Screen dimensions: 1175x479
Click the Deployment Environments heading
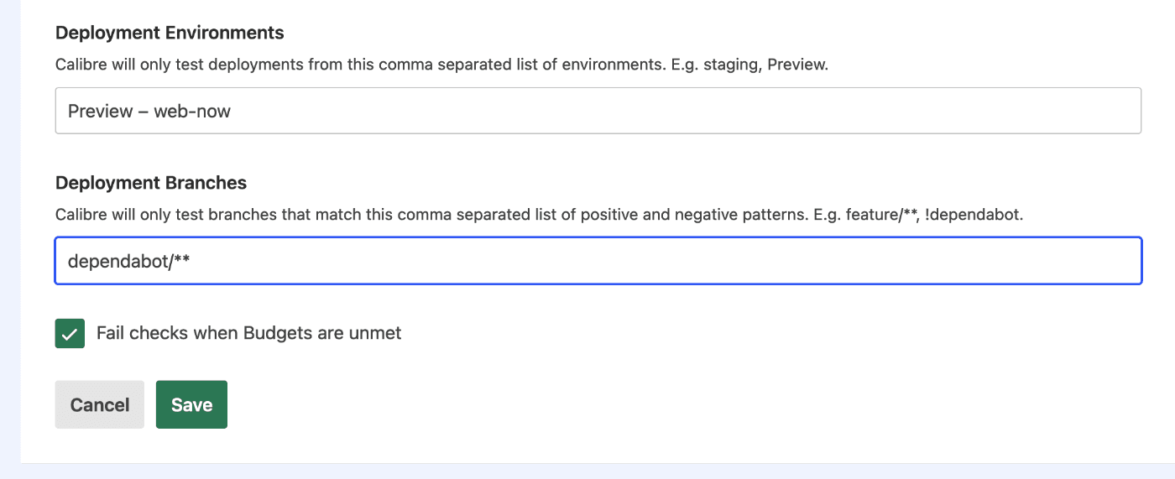click(170, 33)
